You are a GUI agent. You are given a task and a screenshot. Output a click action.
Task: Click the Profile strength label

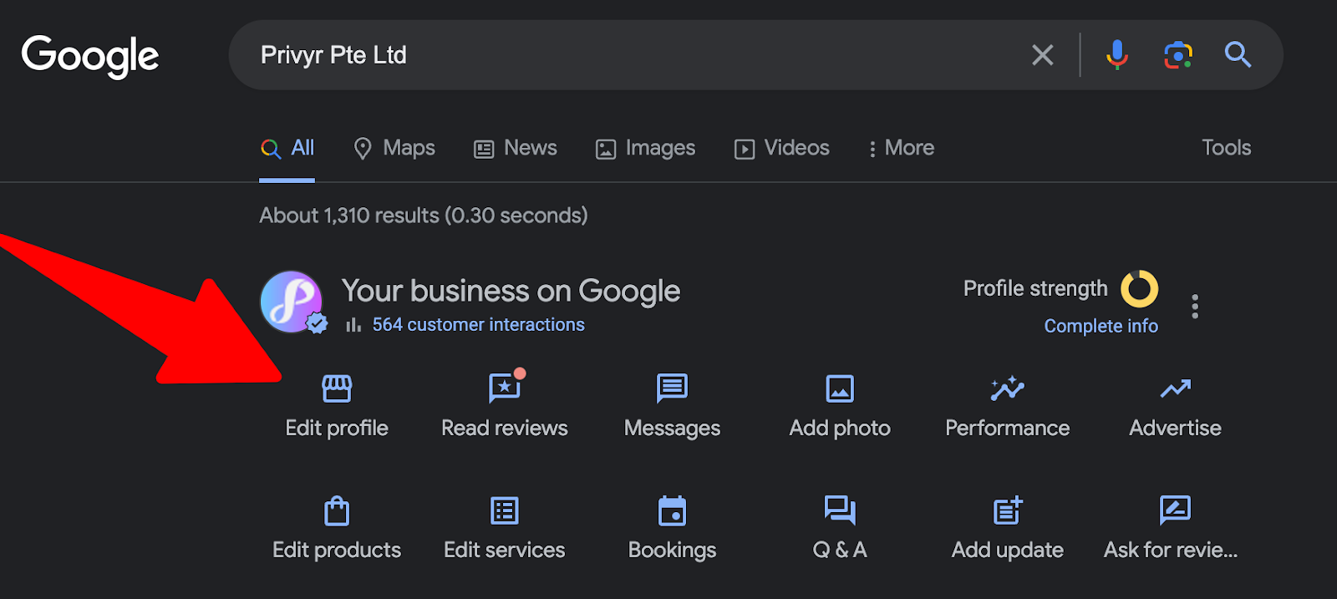coord(1035,288)
